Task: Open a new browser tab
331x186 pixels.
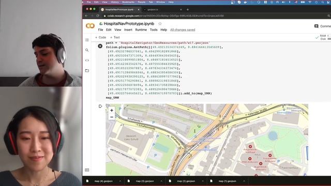Action: (x=187, y=9)
